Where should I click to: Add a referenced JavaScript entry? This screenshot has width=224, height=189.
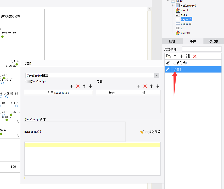point(72,86)
